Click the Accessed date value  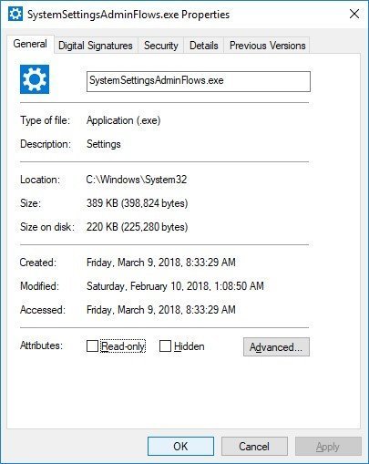(161, 310)
